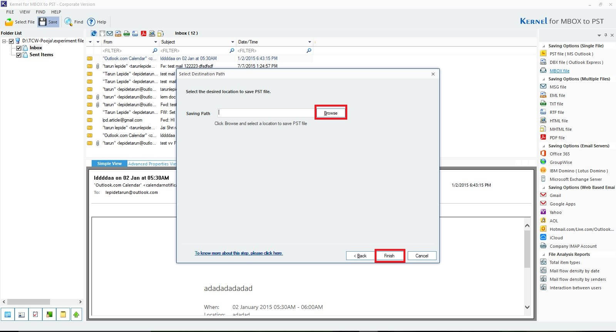Screen dimensions: 616x332
Task: Open the Subject column dropdown arrow
Action: point(233,42)
